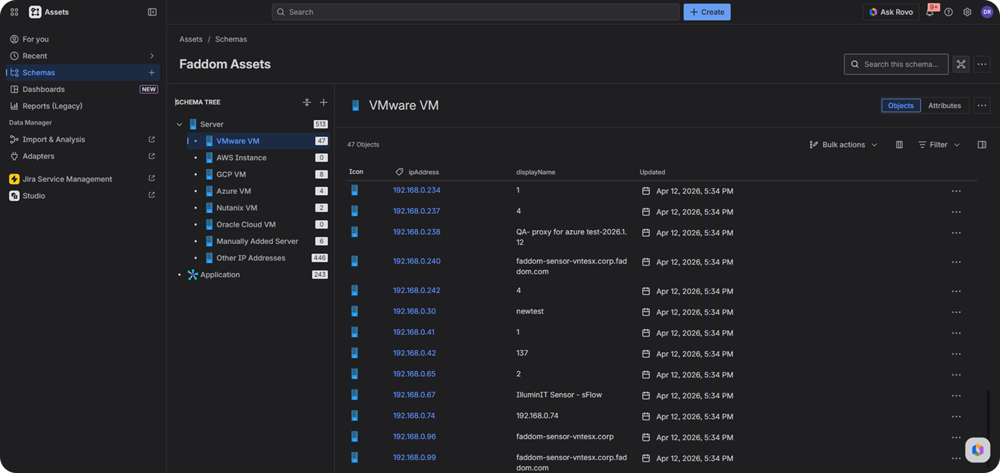1000x473 pixels.
Task: Select VMware VM in schema tree
Action: (259, 141)
